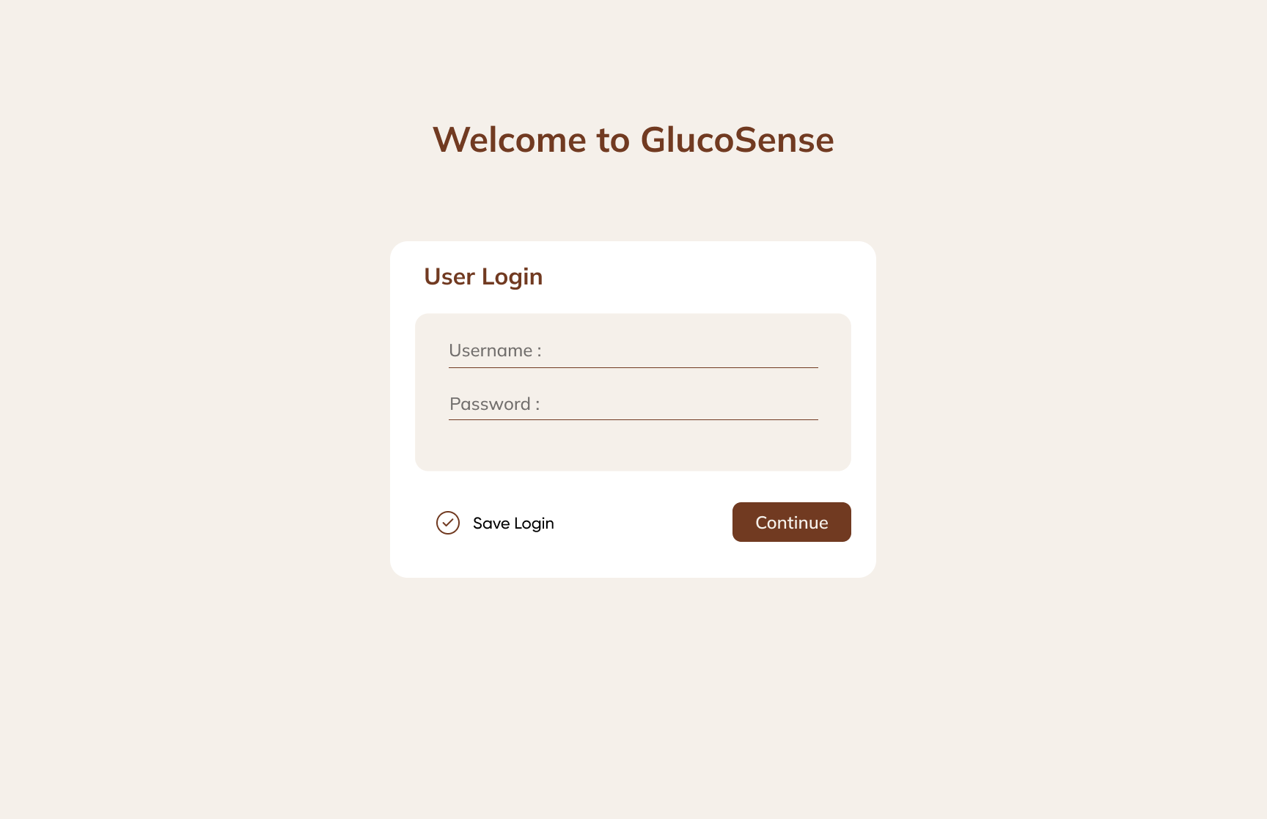Disable the Save Login option
This screenshot has width=1267, height=819.
click(448, 523)
